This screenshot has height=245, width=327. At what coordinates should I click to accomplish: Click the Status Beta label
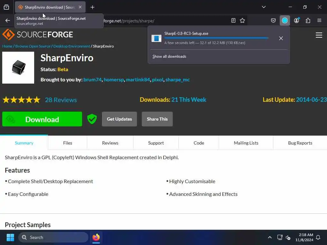pos(54,69)
